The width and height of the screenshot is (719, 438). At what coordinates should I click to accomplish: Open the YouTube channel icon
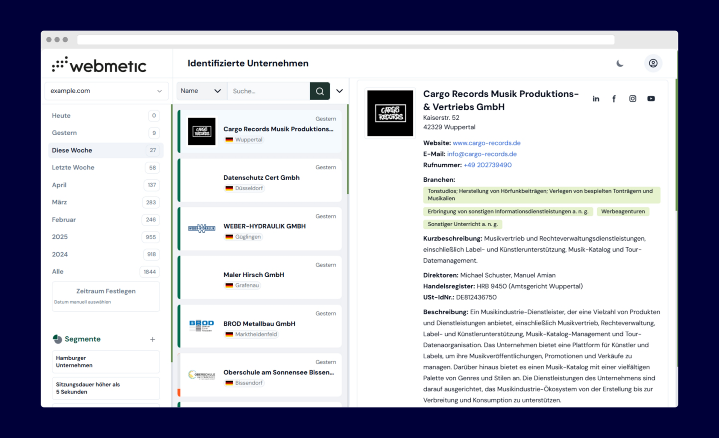click(x=651, y=99)
